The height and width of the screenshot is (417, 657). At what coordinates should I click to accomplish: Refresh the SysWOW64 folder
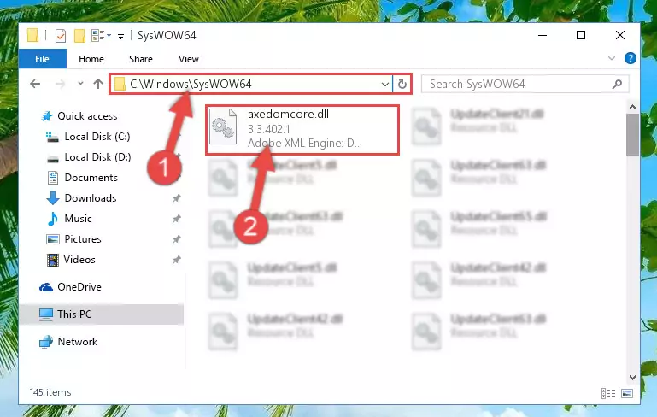click(x=402, y=85)
